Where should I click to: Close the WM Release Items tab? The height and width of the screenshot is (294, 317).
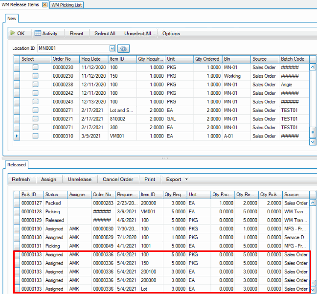tap(45, 4)
